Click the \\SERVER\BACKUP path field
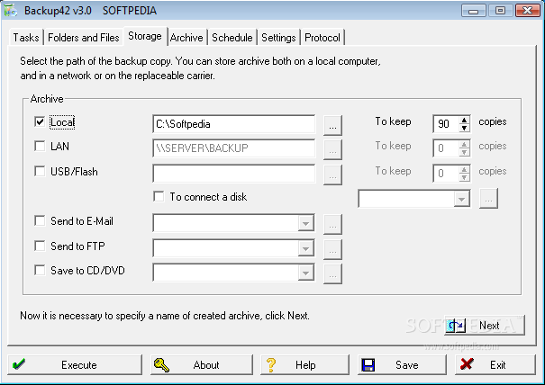This screenshot has width=545, height=385. [x=234, y=148]
